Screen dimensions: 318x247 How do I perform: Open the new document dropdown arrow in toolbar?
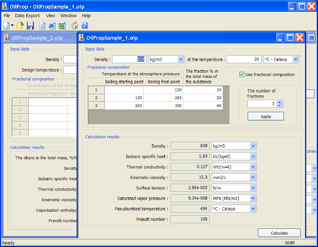(12, 25)
